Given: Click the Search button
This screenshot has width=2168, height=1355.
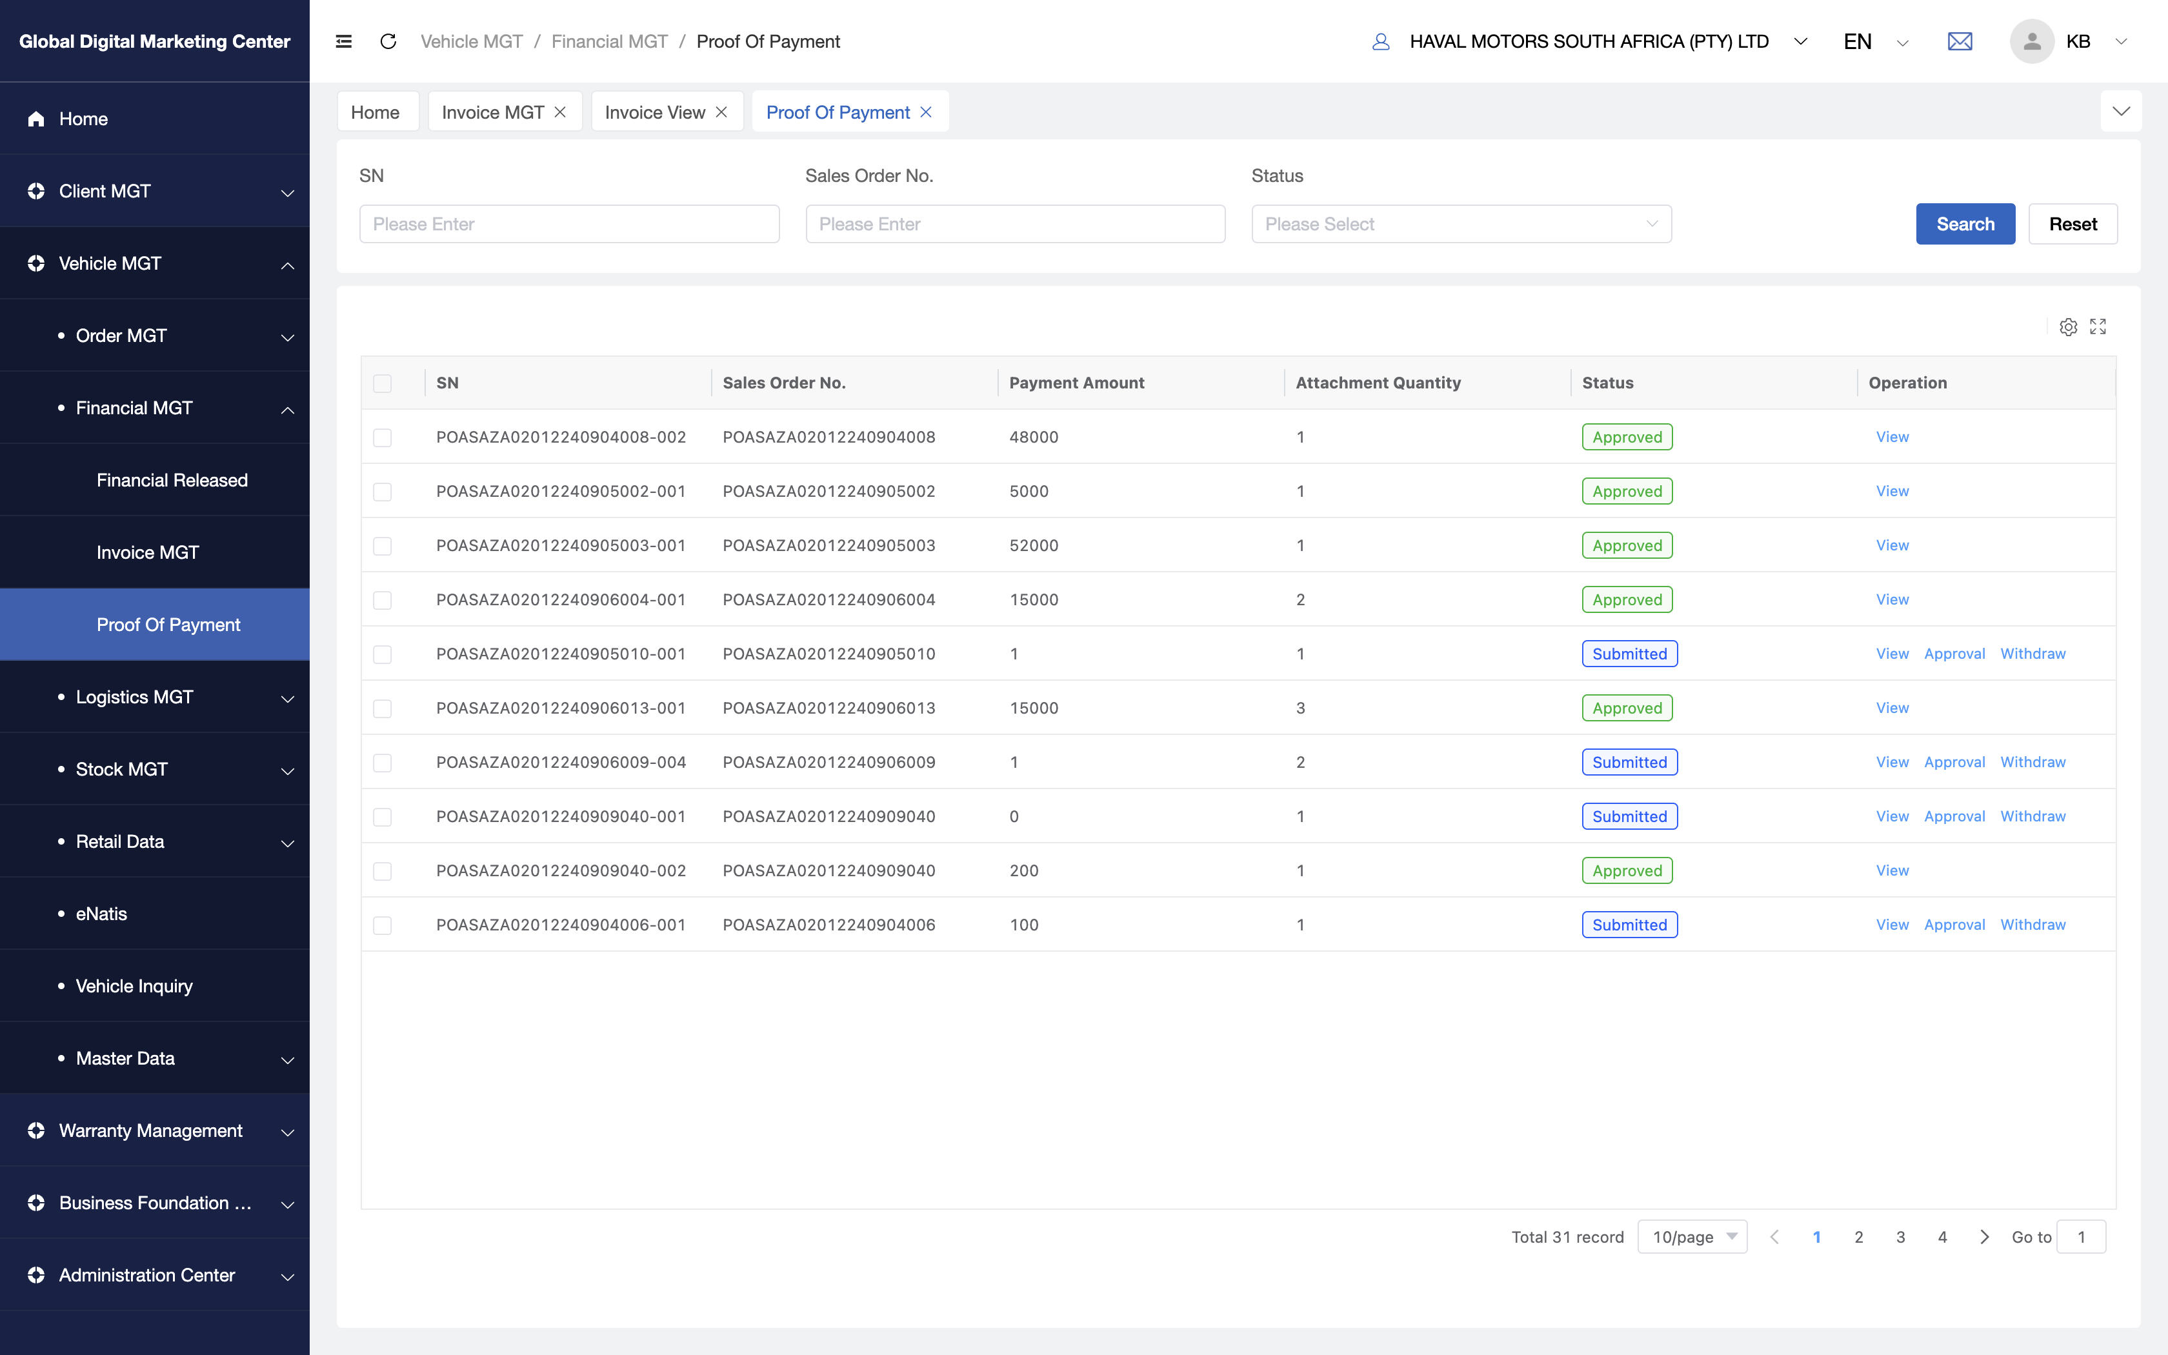Looking at the screenshot, I should [x=1965, y=224].
